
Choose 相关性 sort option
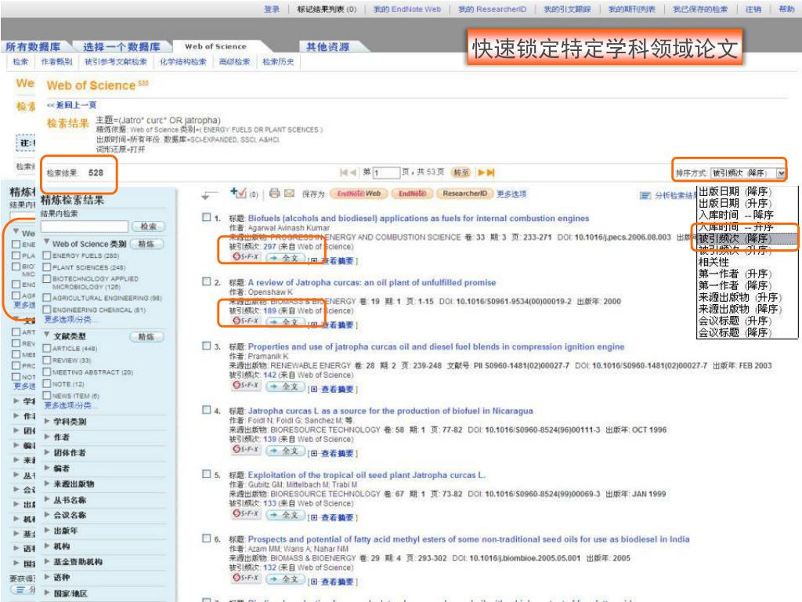[713, 262]
